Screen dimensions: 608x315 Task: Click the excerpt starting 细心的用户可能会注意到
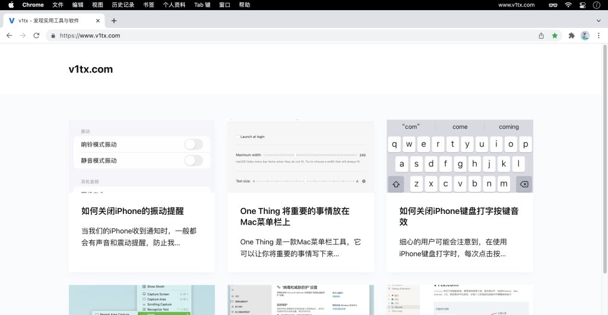(x=453, y=247)
